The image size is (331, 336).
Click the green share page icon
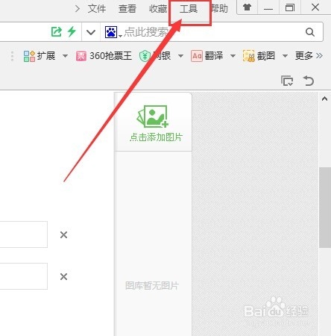tap(57, 31)
